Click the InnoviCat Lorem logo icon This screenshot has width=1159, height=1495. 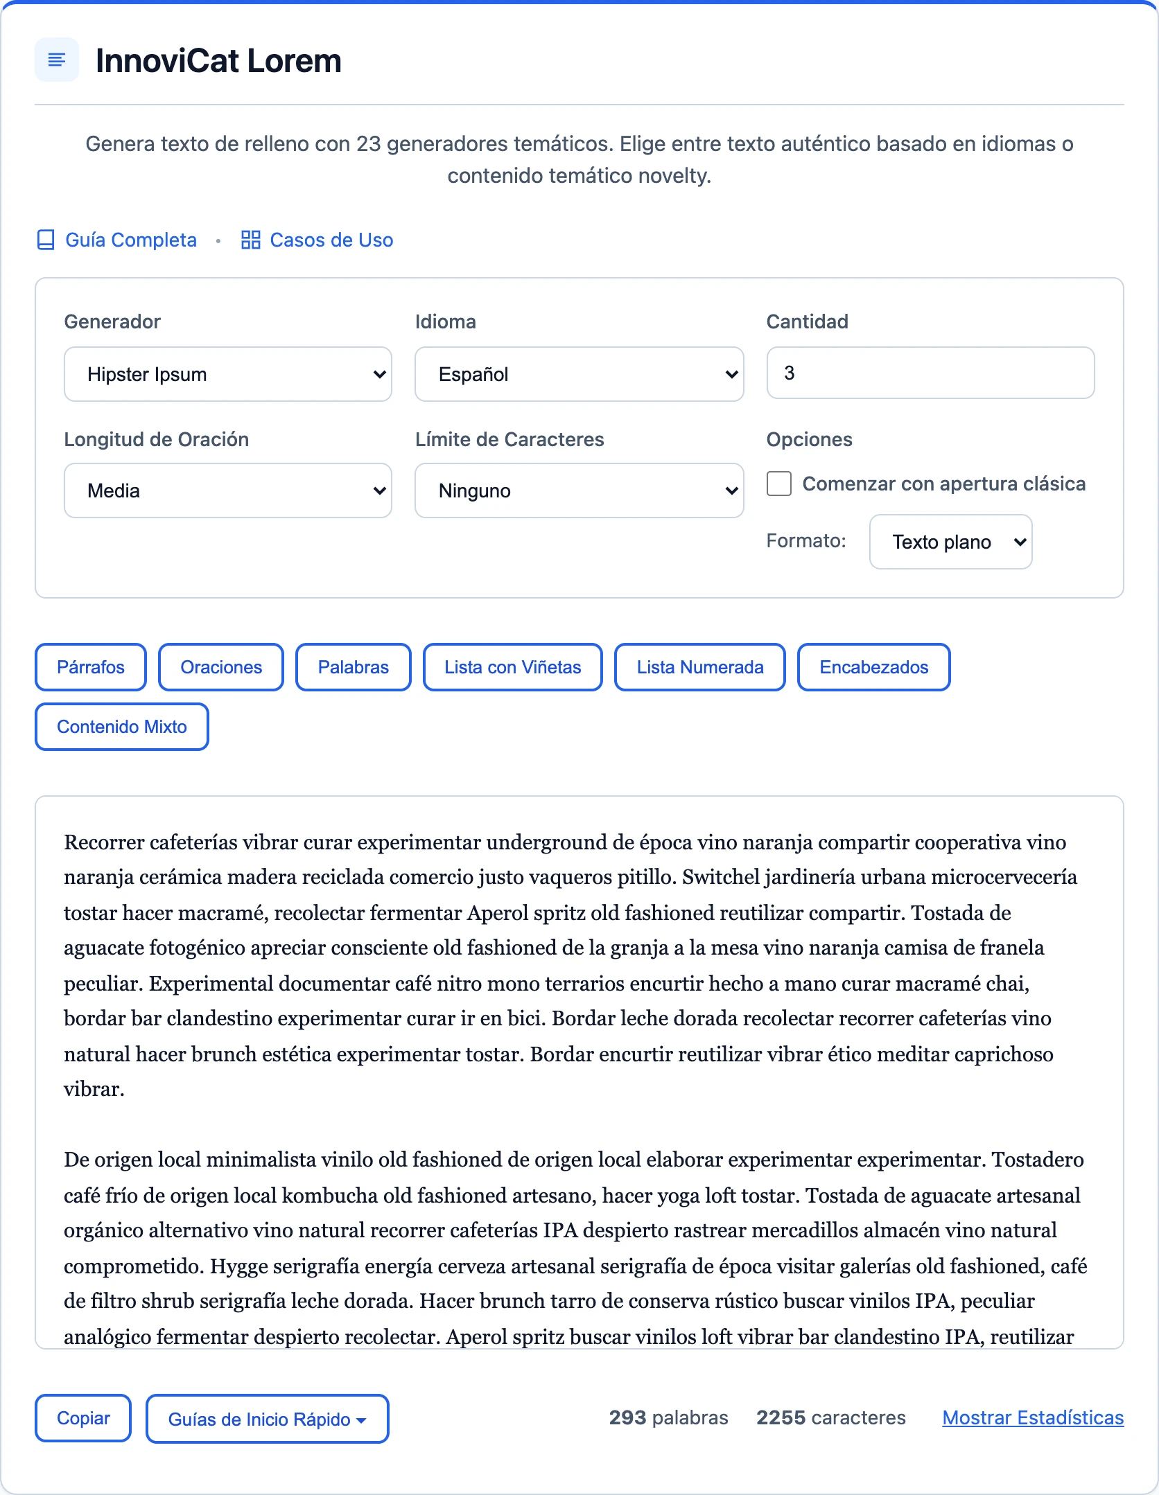click(57, 60)
